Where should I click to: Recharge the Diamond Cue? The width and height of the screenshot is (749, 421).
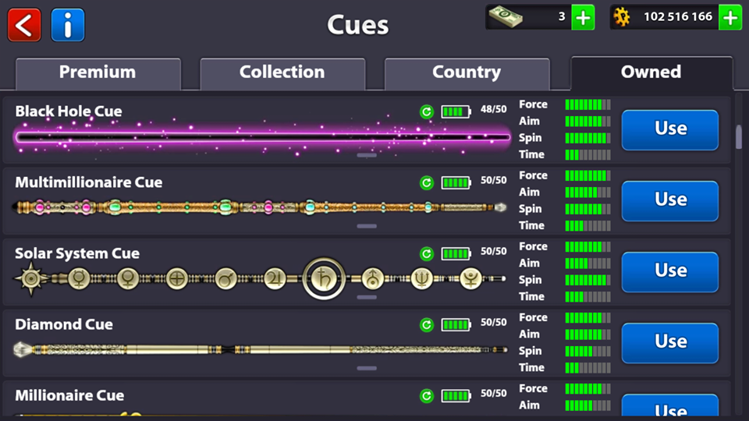(x=427, y=325)
